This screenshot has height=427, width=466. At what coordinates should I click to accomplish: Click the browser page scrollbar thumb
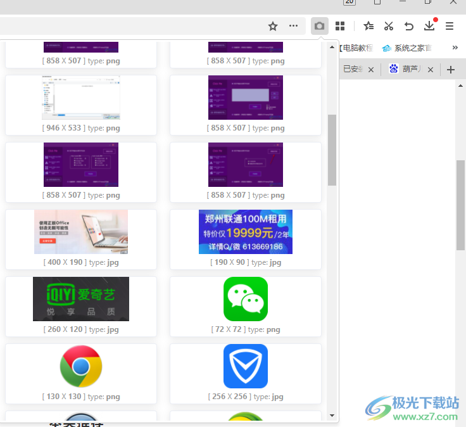click(x=460, y=205)
